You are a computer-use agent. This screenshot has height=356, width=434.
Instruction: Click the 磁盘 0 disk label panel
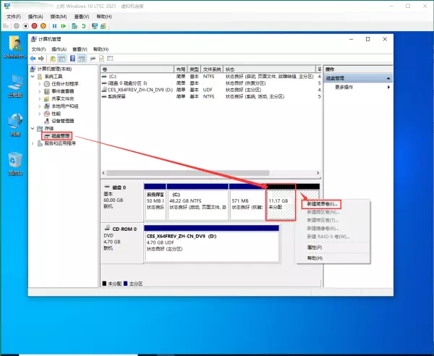(122, 201)
